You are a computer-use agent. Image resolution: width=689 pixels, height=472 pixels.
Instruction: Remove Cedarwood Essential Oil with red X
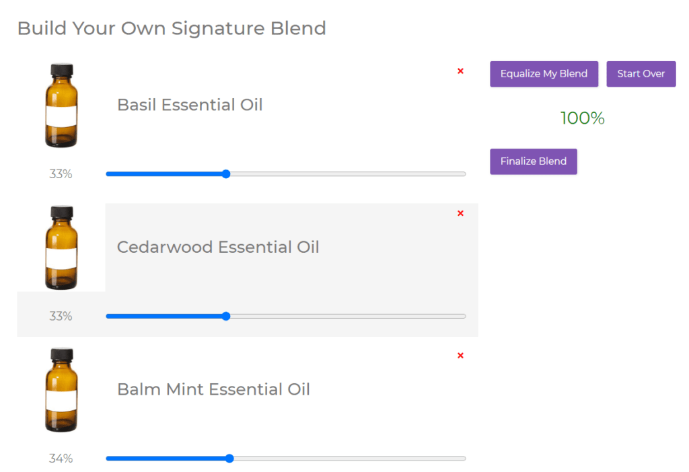point(460,214)
